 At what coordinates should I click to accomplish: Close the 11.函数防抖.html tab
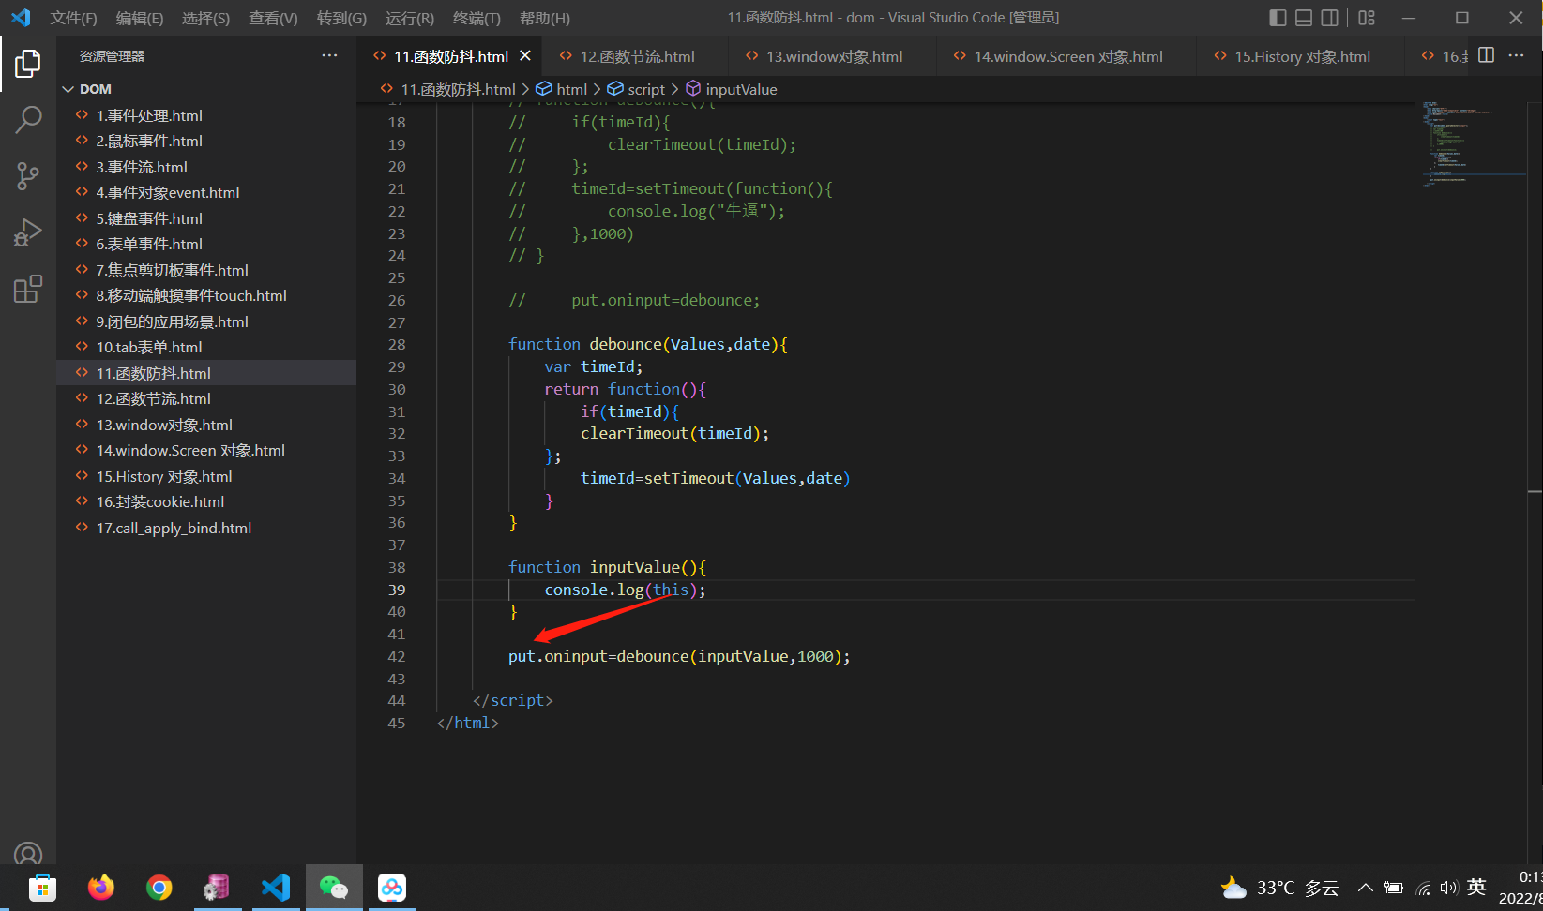point(525,56)
